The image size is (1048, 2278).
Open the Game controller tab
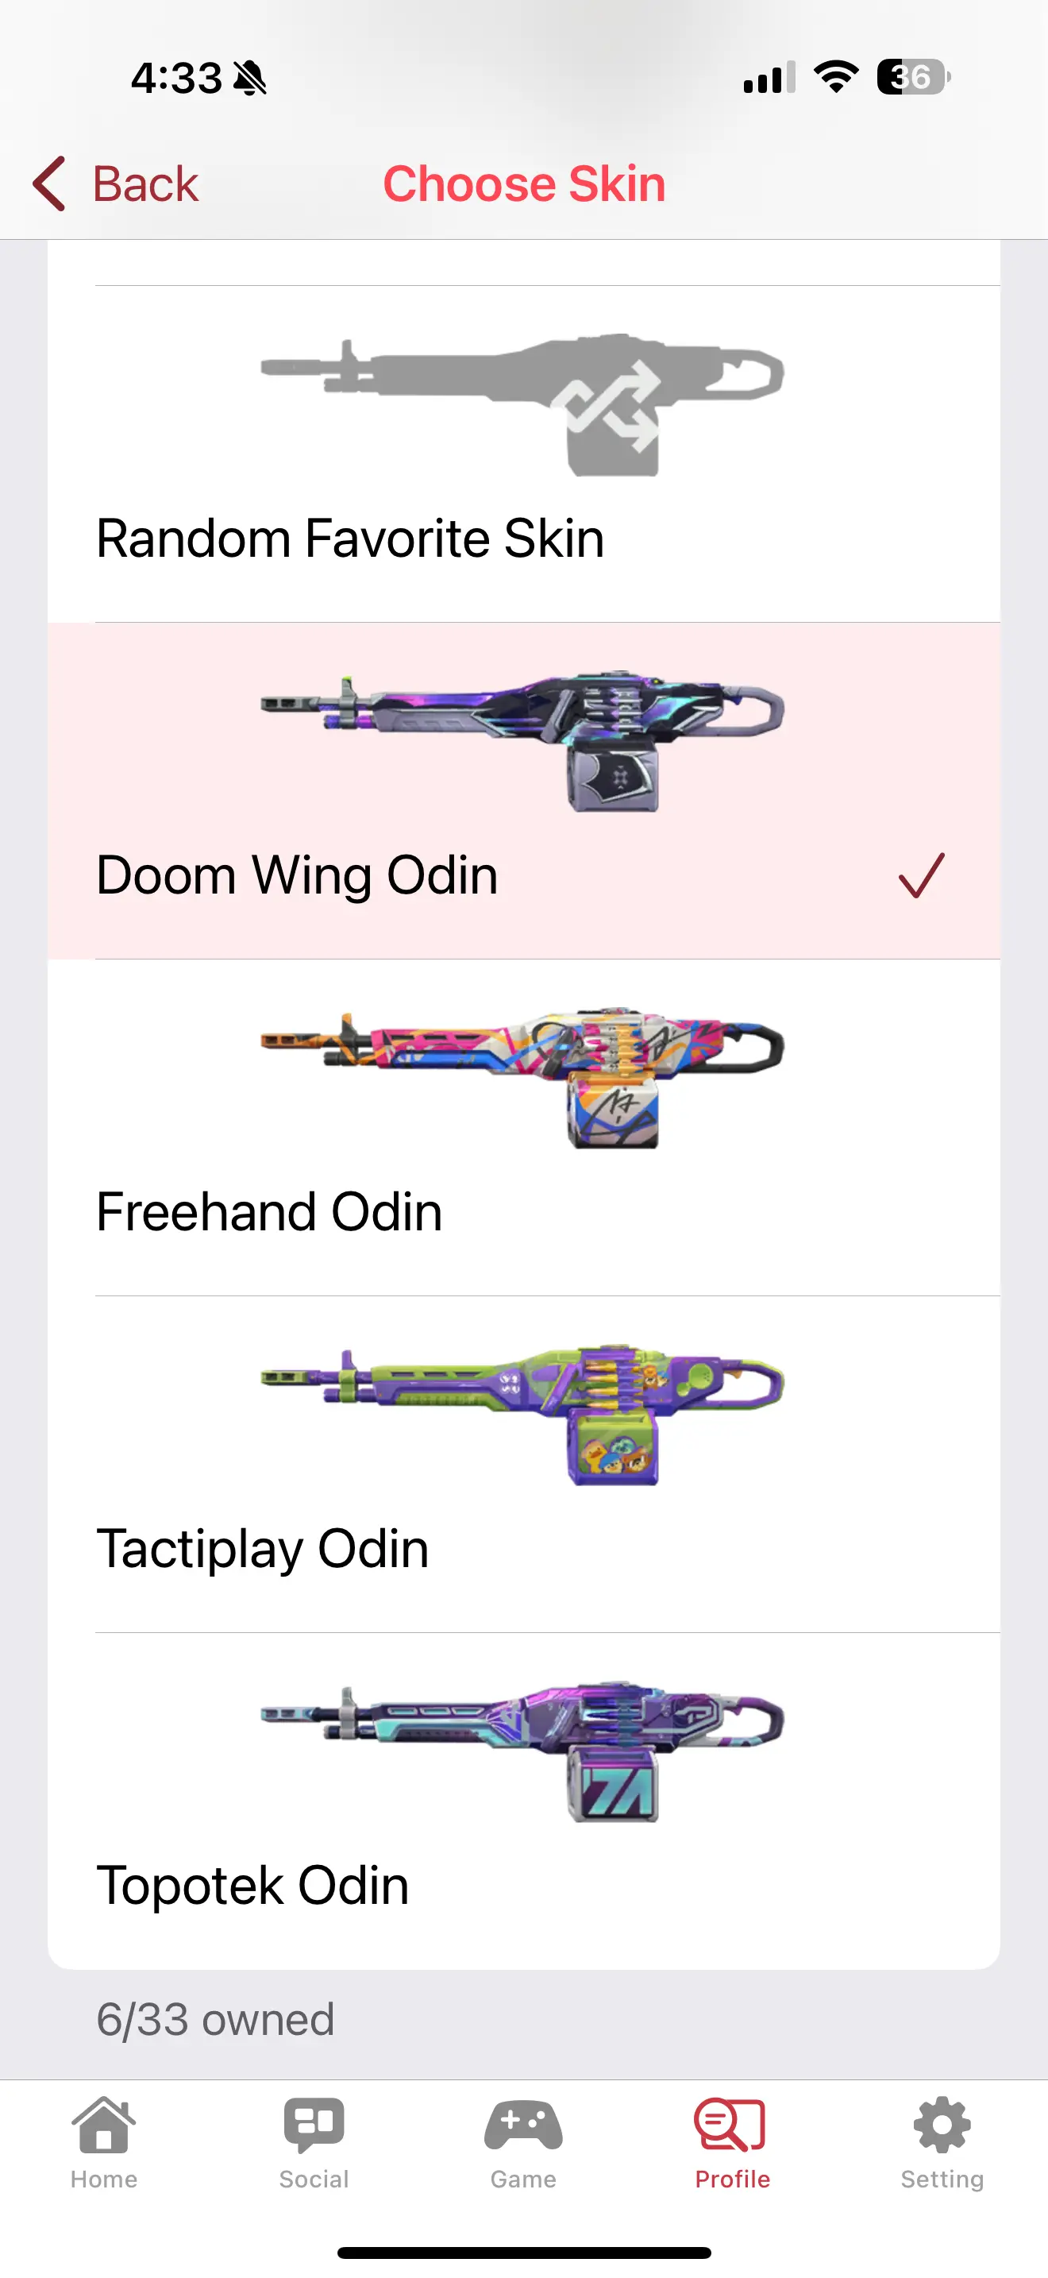pos(523,2124)
